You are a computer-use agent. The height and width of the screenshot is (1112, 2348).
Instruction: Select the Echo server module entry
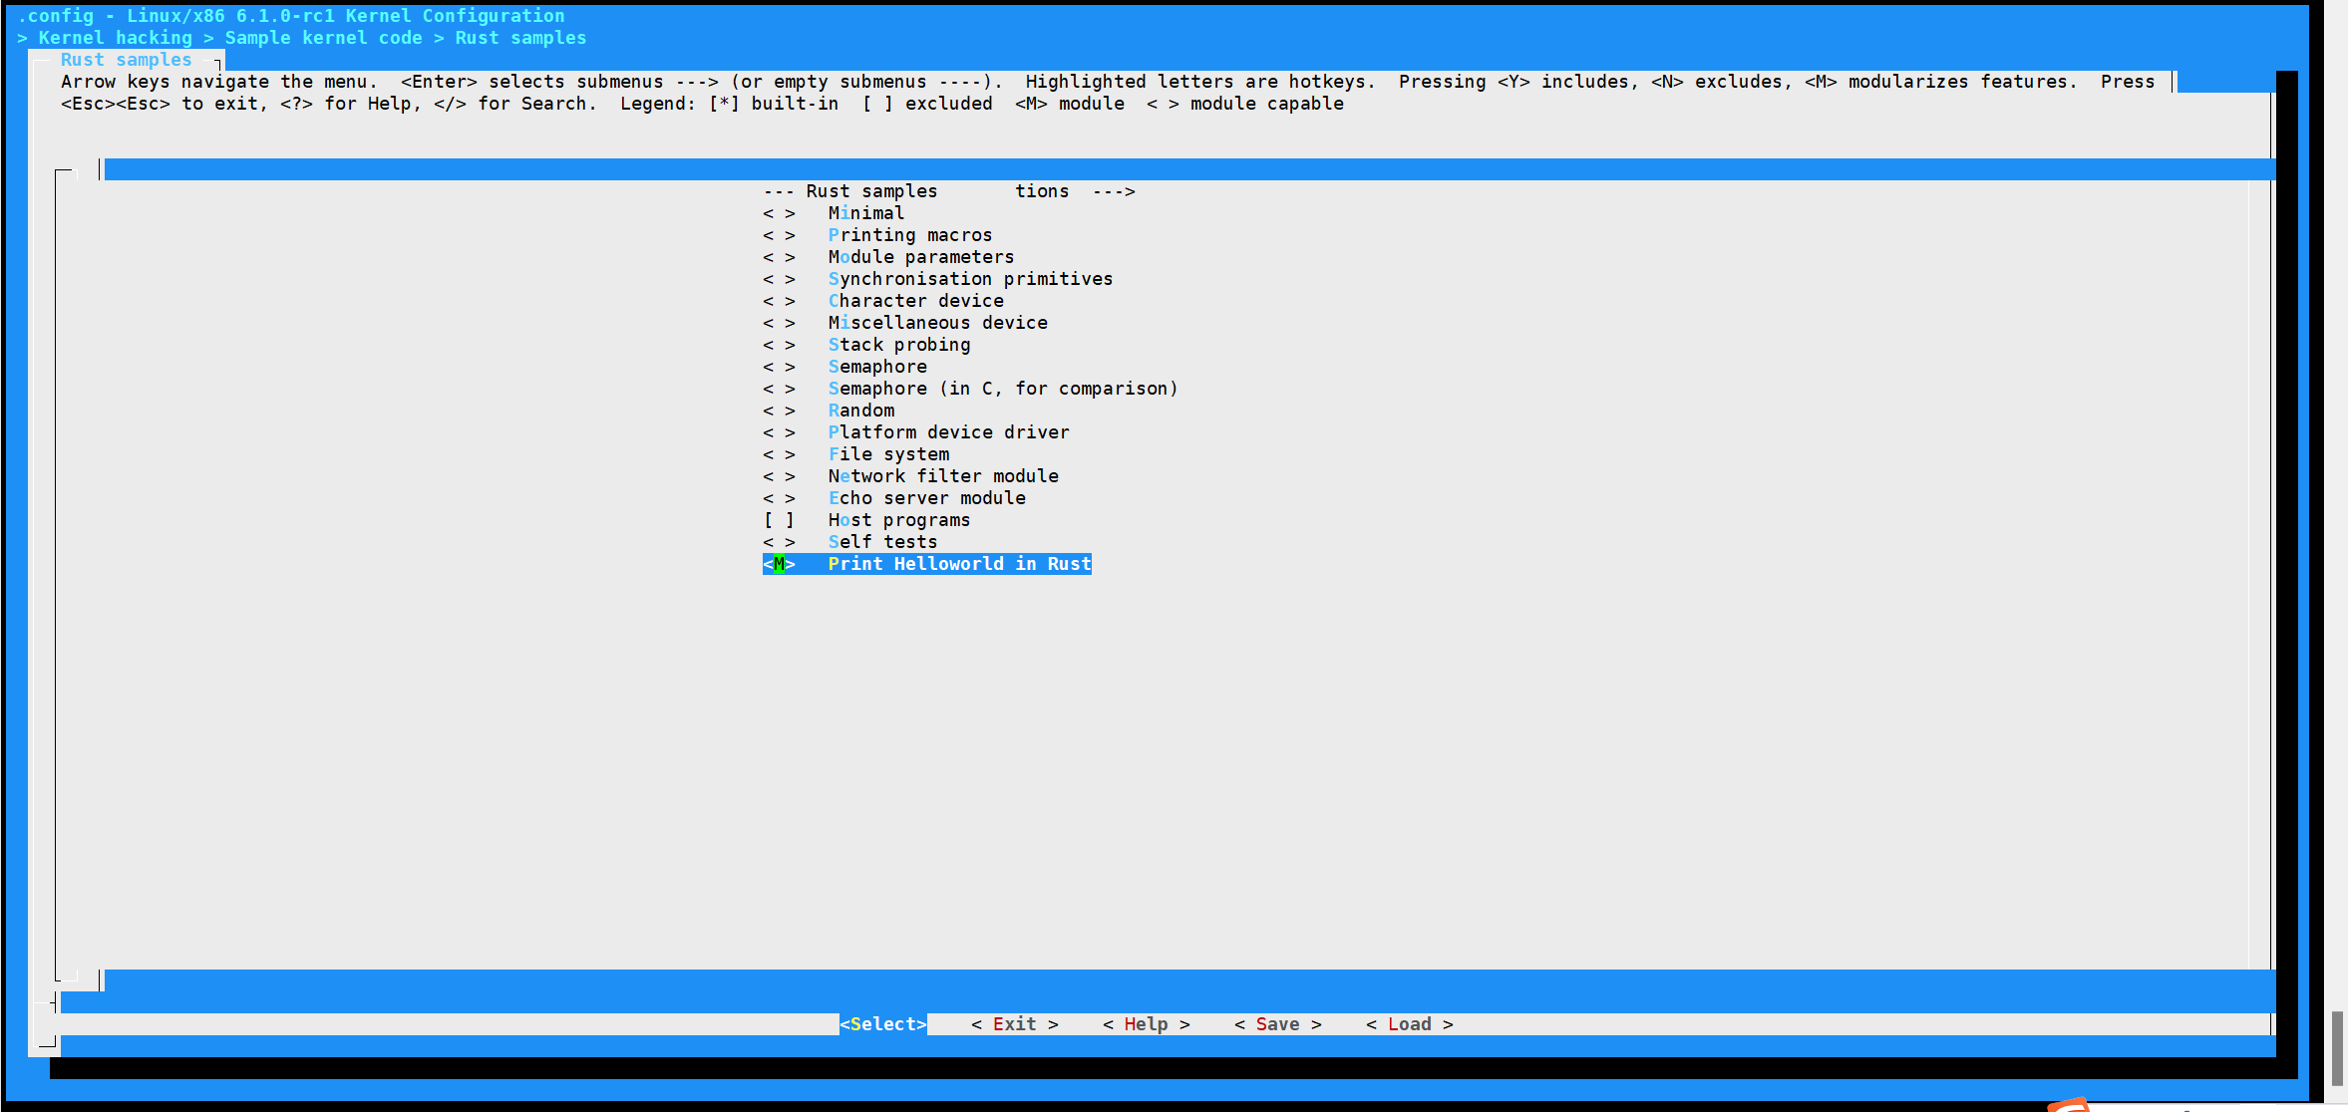926,498
